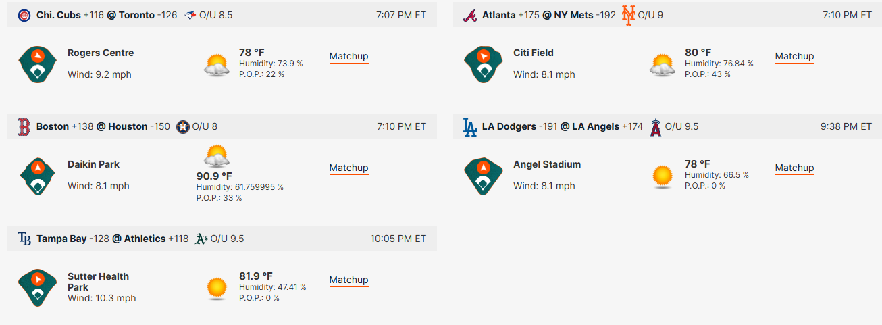Click the Toronto Blue Jays logo

190,15
